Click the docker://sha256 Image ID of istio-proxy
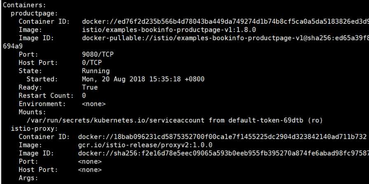This screenshot has width=369, height=184. (224, 154)
